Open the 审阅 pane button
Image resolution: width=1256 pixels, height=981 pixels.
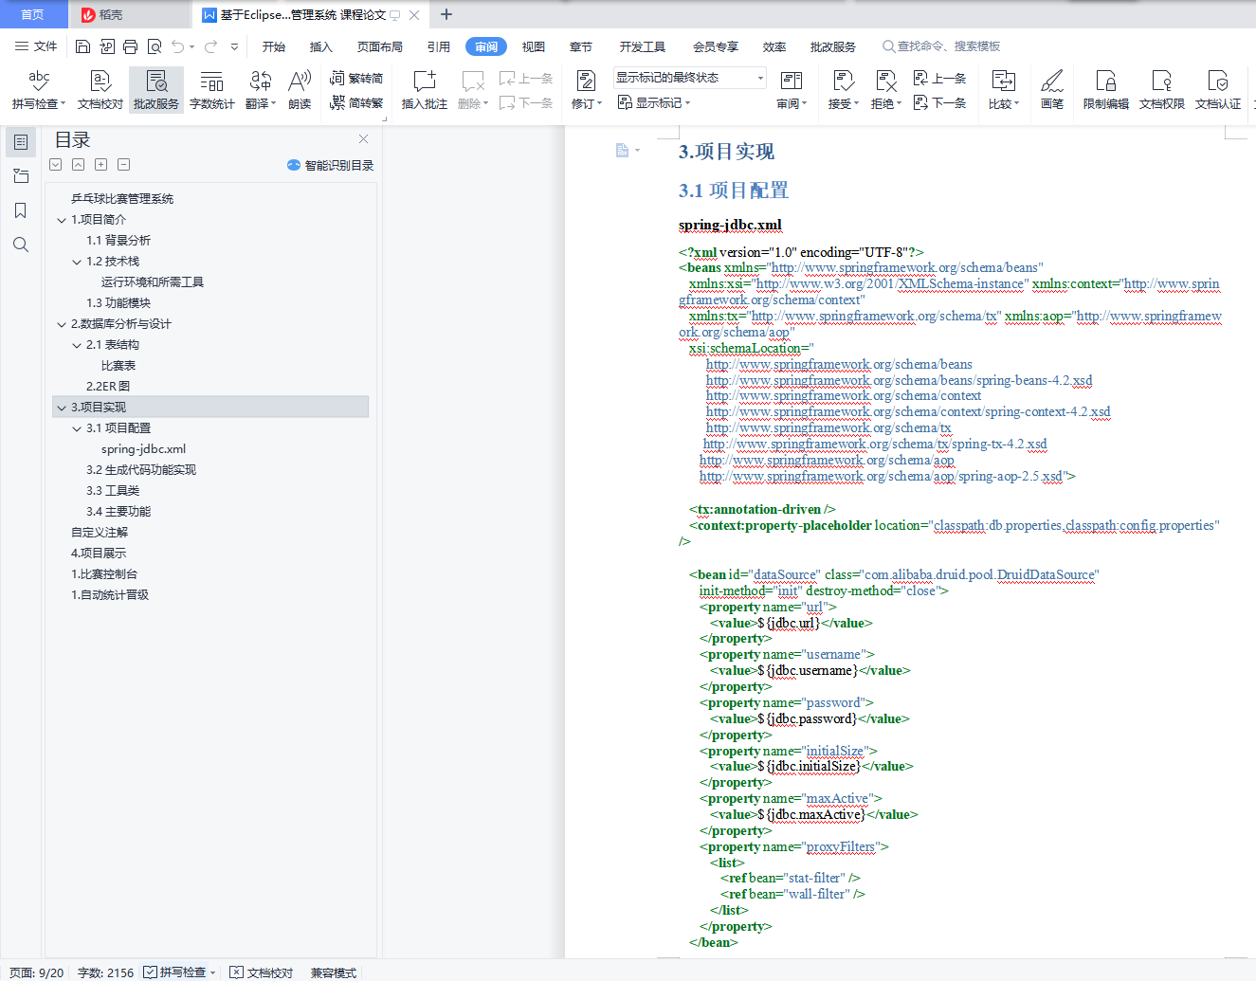792,89
